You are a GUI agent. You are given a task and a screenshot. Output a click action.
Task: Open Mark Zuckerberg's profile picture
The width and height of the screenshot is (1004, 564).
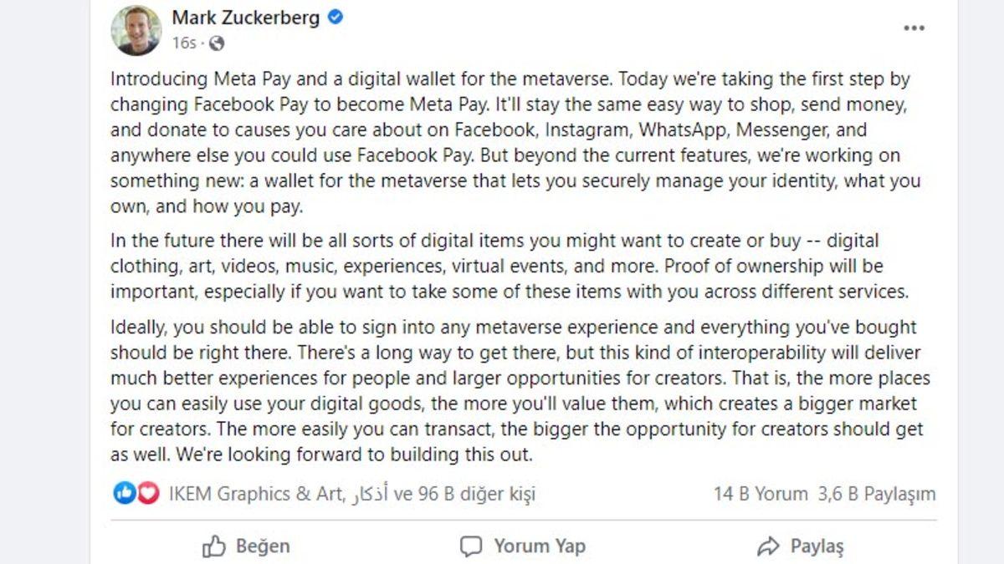(136, 30)
